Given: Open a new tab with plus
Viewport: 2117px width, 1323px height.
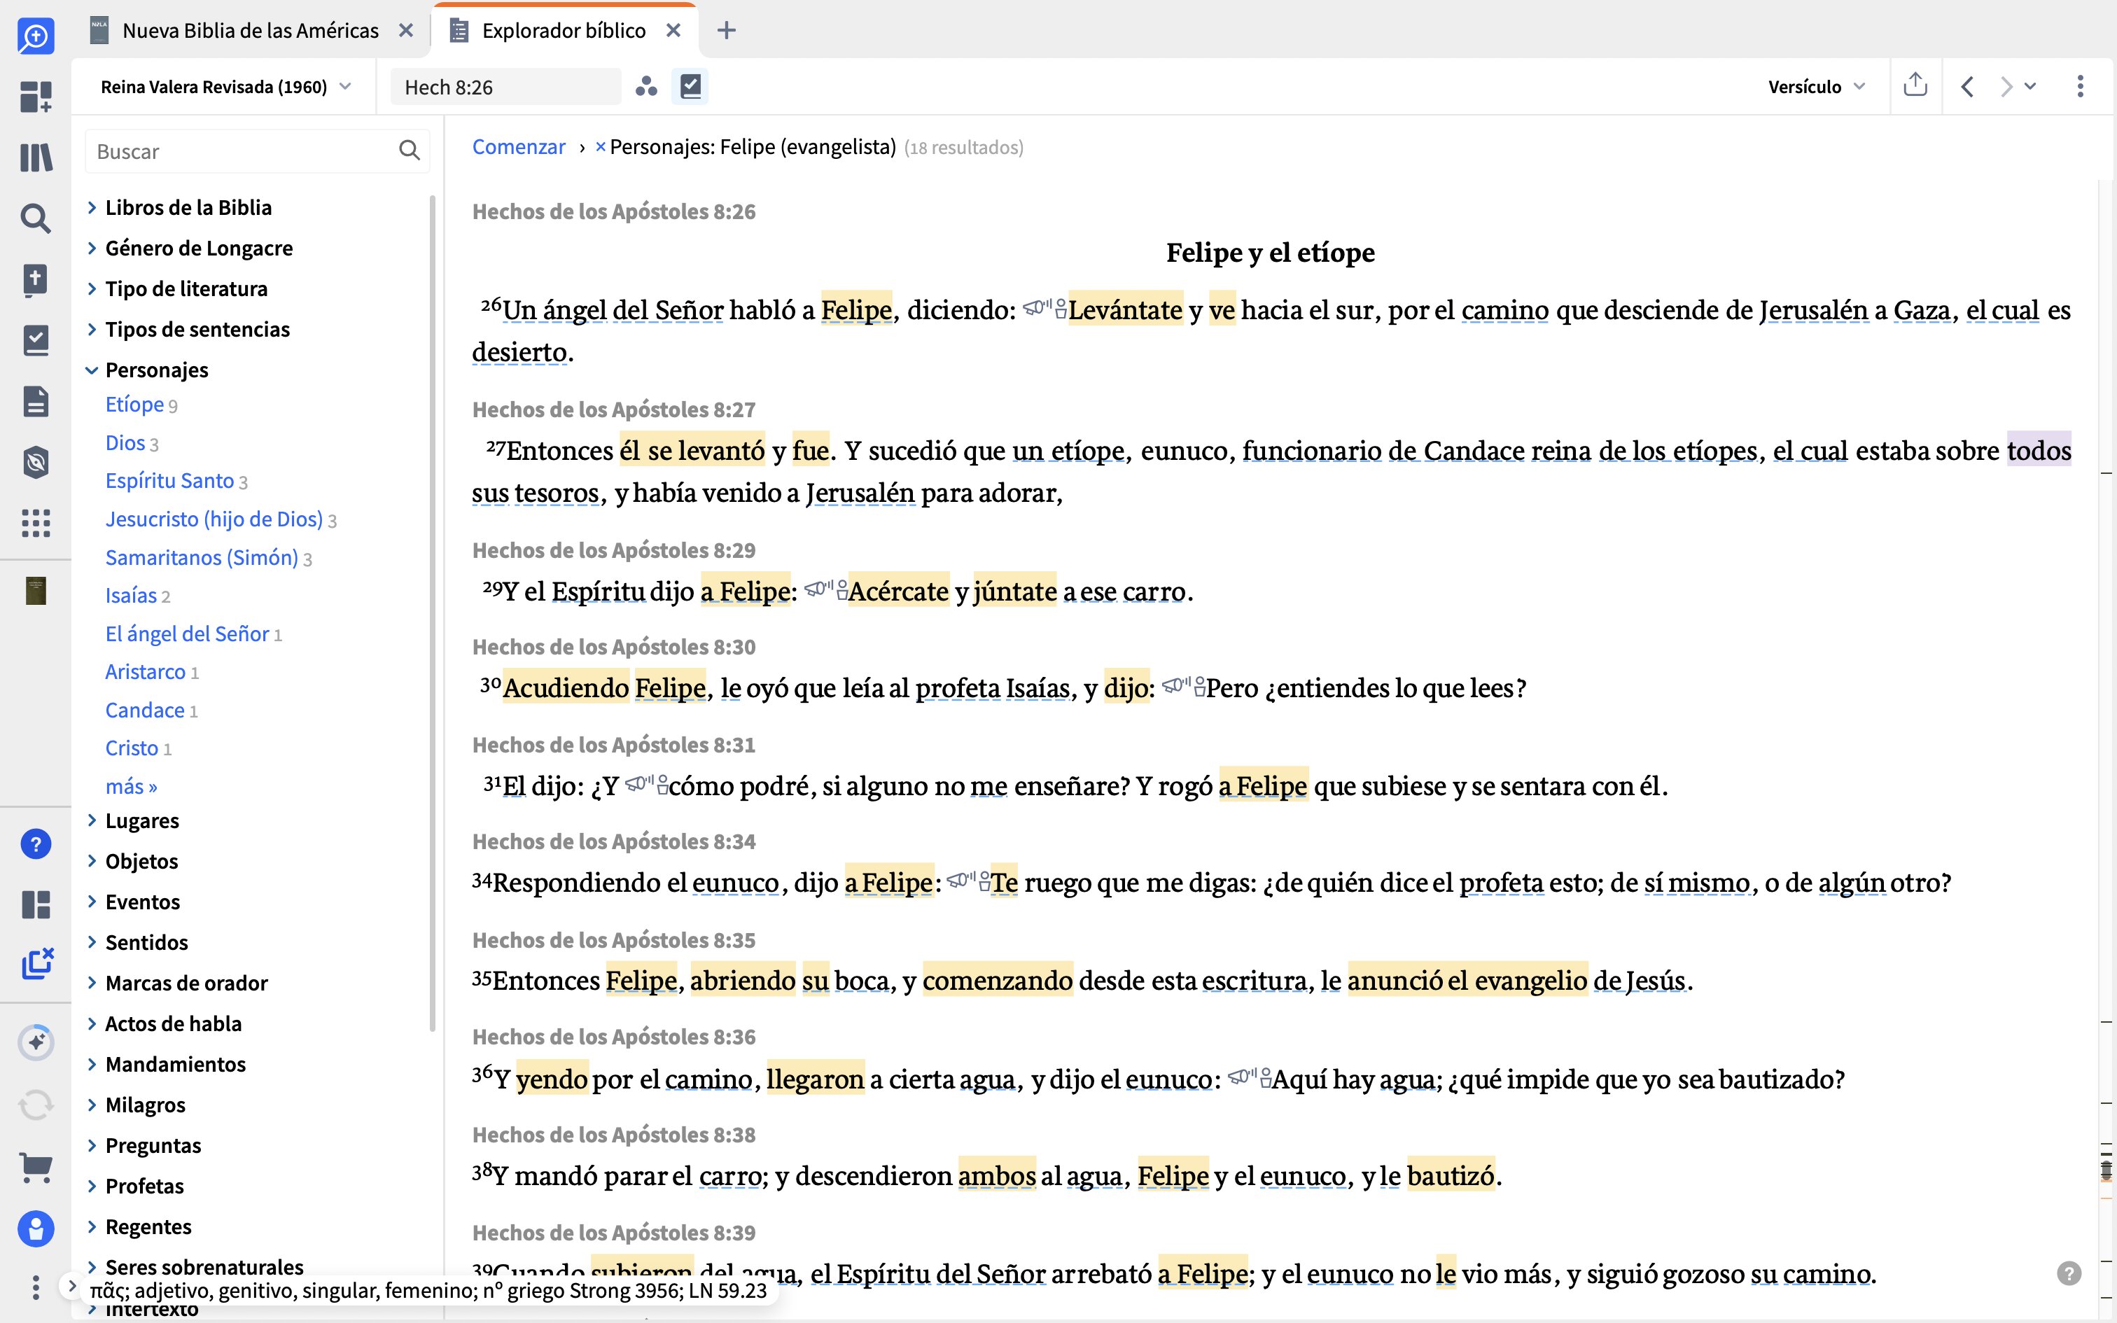Looking at the screenshot, I should [x=726, y=31].
